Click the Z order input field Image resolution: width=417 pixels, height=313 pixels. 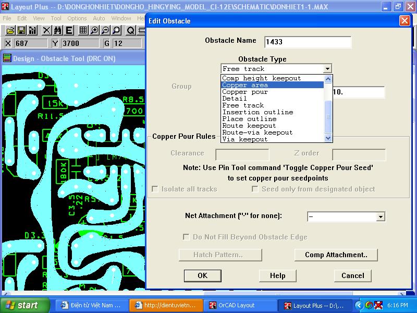359,154
